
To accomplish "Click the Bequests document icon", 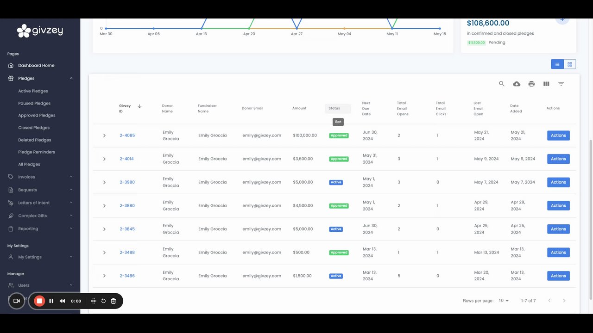I will coord(11,190).
